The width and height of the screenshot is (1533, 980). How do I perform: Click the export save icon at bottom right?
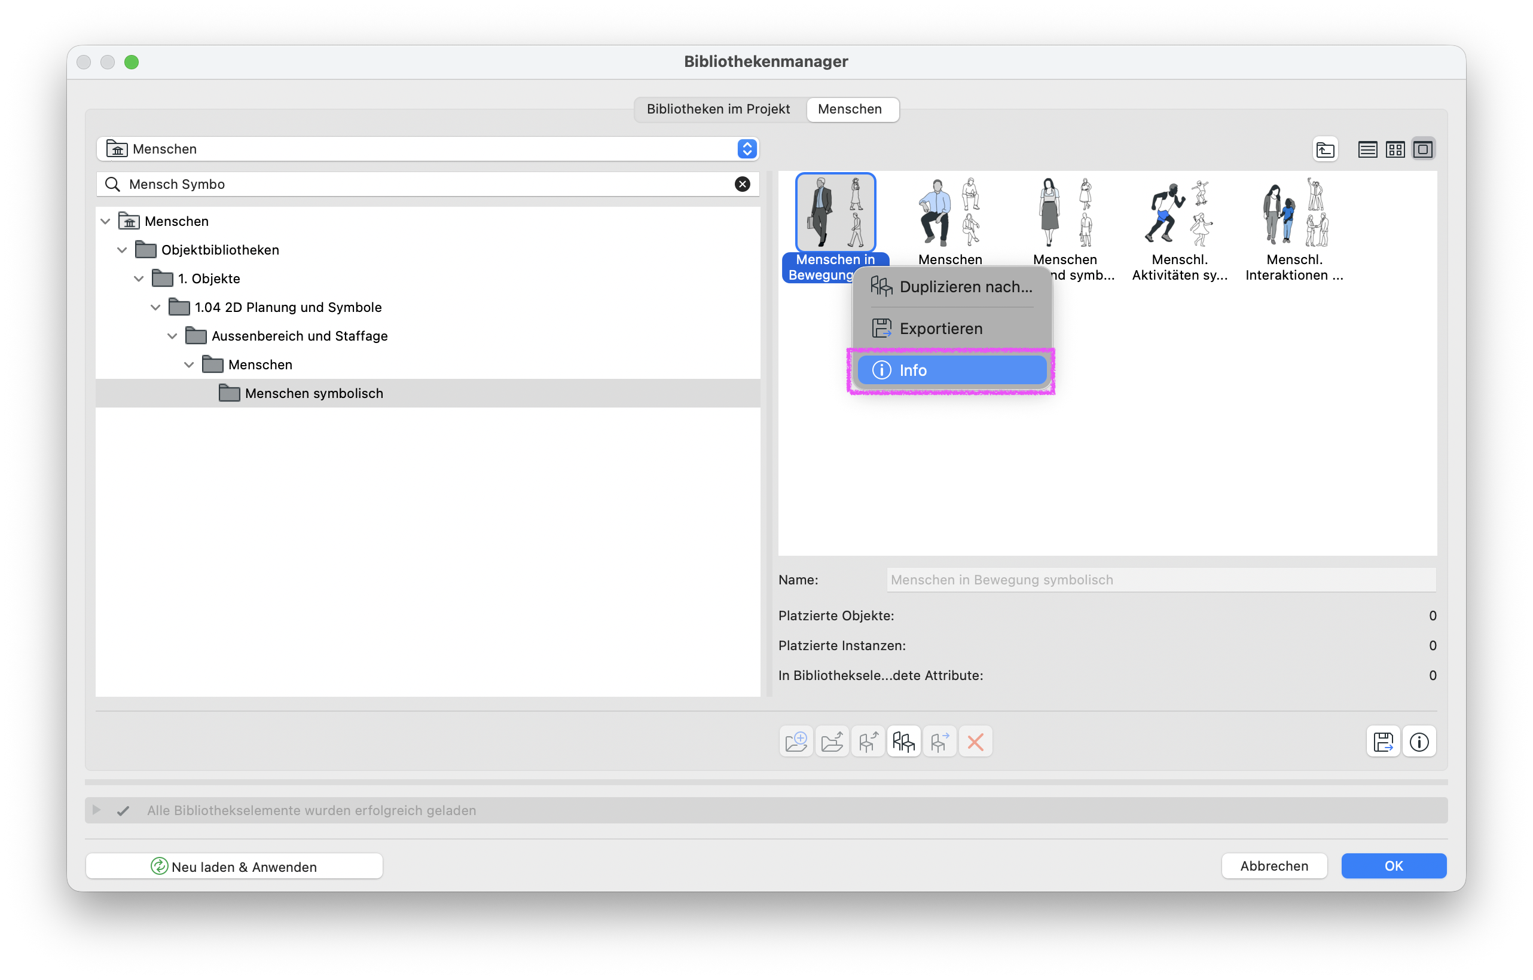point(1383,742)
